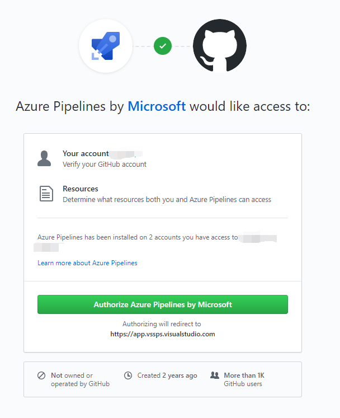Click the green checkmark connection icon
This screenshot has width=340, height=418.
(163, 46)
